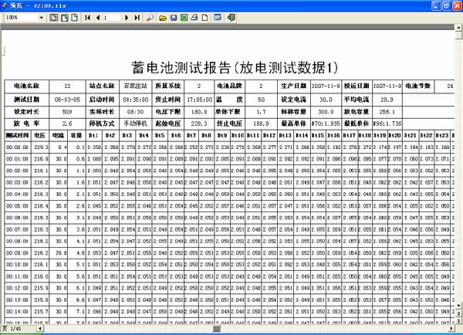
Task: Click the 300.0 nominal capacity value
Action: point(326,112)
